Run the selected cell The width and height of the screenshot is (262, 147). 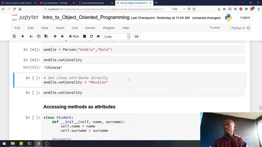coord(74,36)
